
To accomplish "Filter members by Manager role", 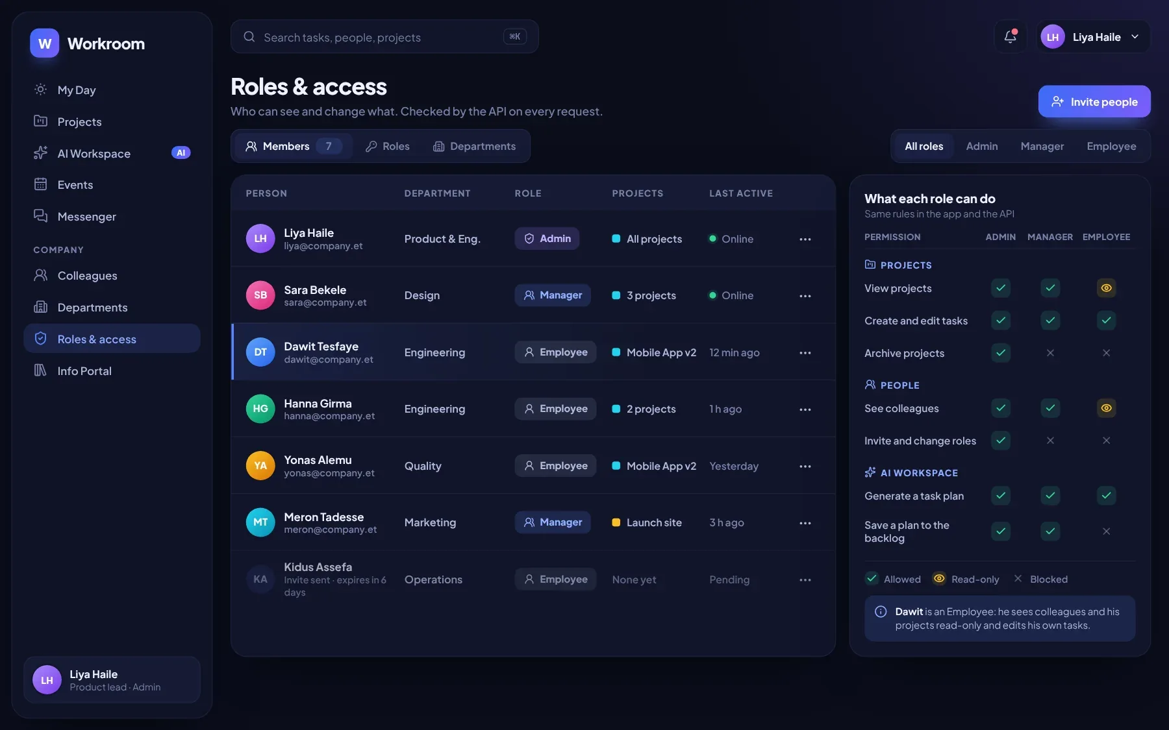I will click(x=1042, y=147).
